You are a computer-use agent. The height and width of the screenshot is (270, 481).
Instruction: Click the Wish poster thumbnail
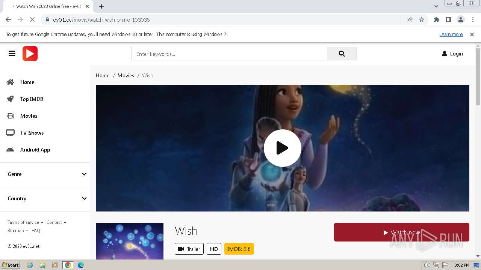130,241
